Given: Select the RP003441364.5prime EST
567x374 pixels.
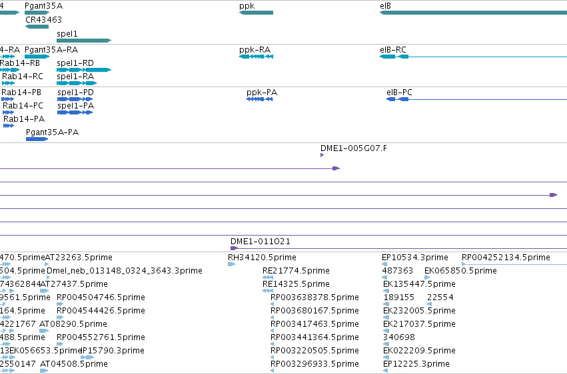Looking at the screenshot, I should (272, 344).
